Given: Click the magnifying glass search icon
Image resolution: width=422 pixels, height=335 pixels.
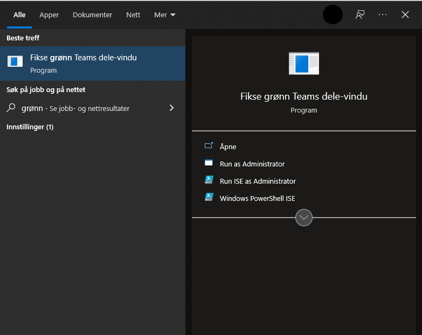Looking at the screenshot, I should pos(11,108).
